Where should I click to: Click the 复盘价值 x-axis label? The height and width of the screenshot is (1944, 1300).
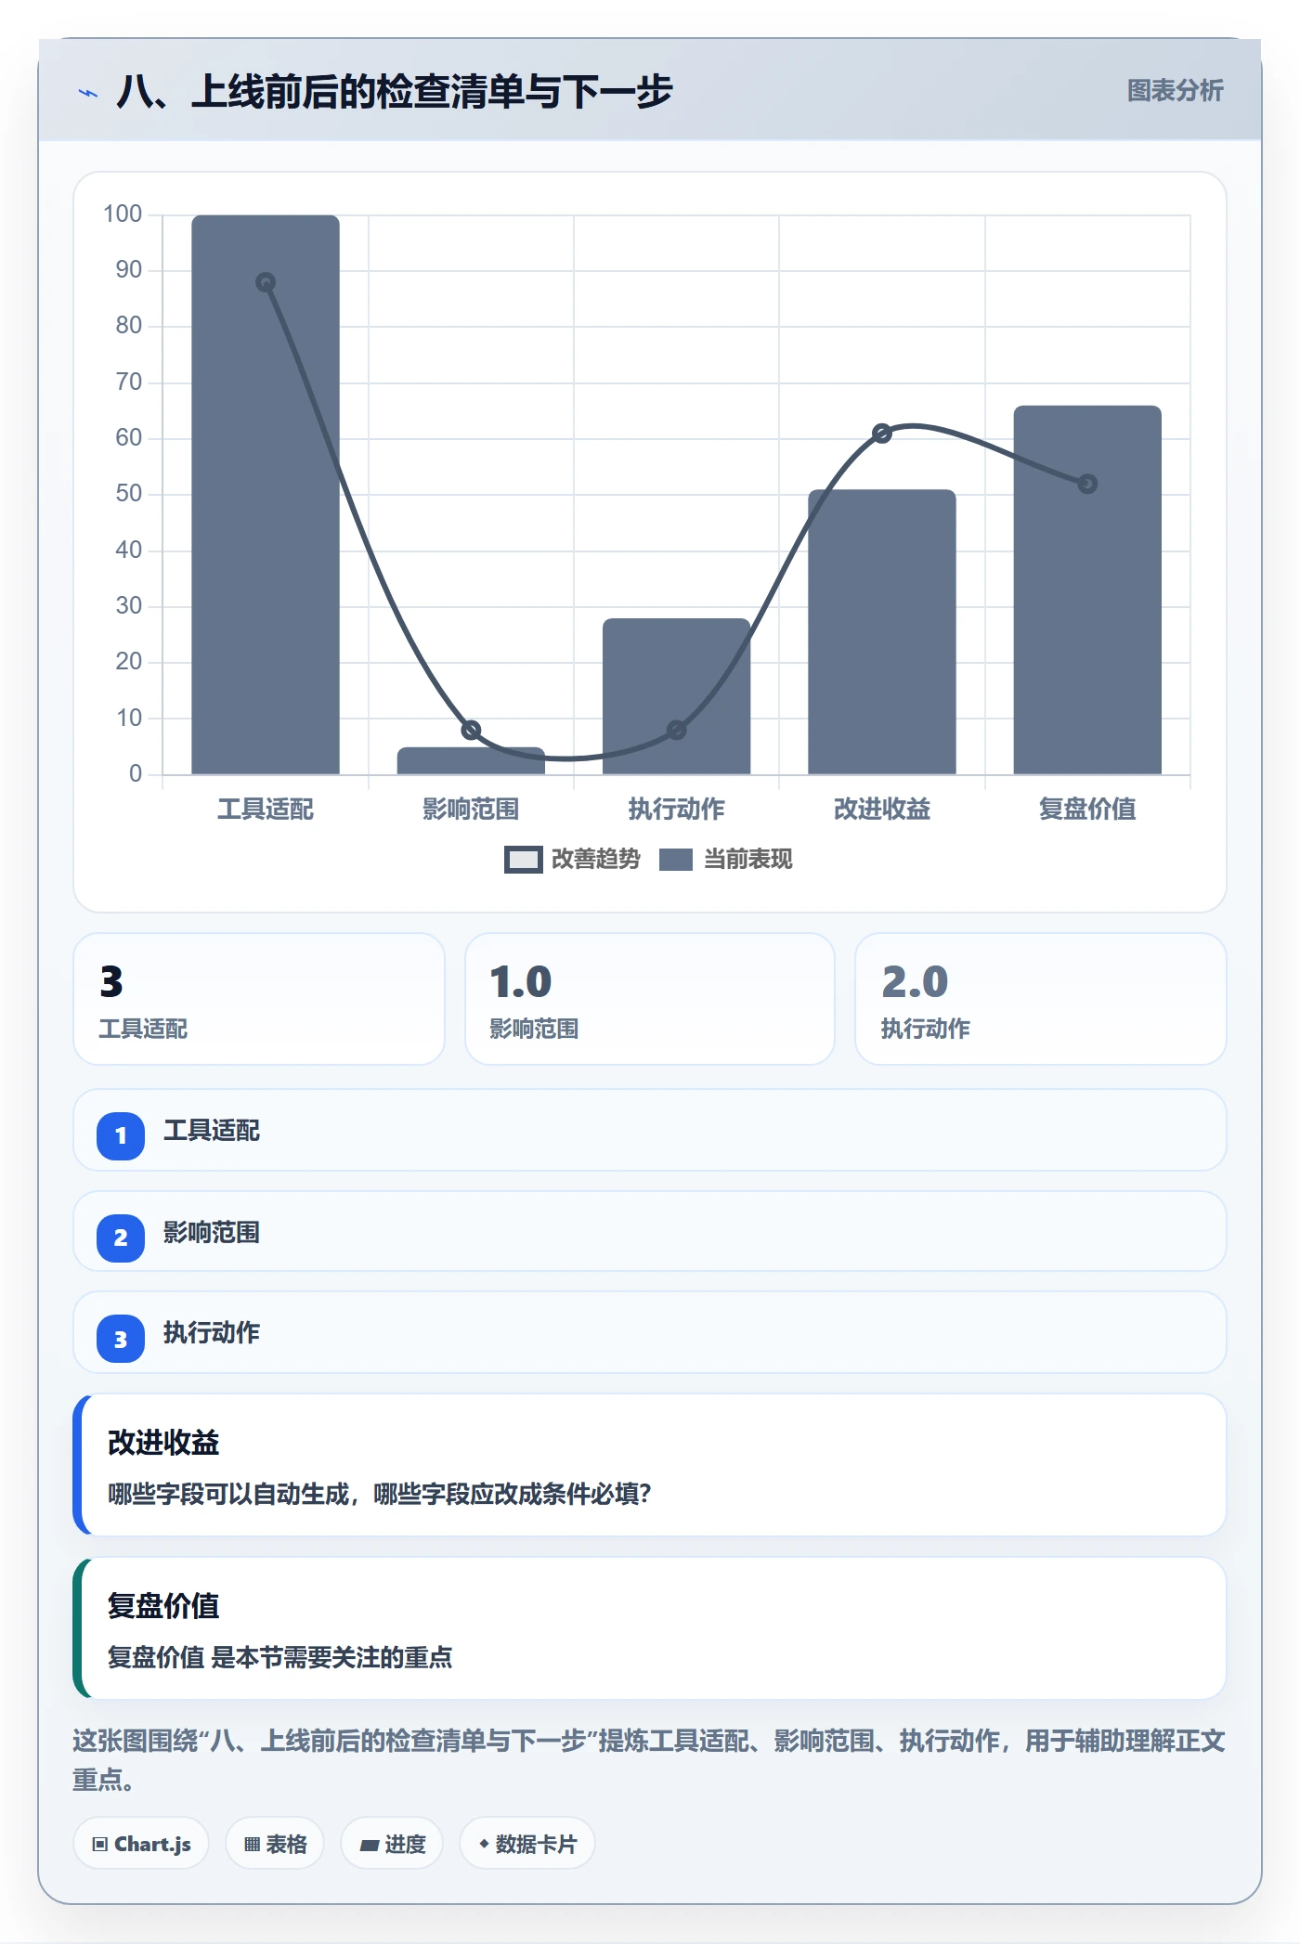click(1087, 810)
